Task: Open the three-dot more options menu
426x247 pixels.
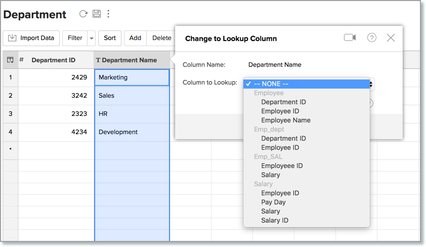Action: click(108, 14)
